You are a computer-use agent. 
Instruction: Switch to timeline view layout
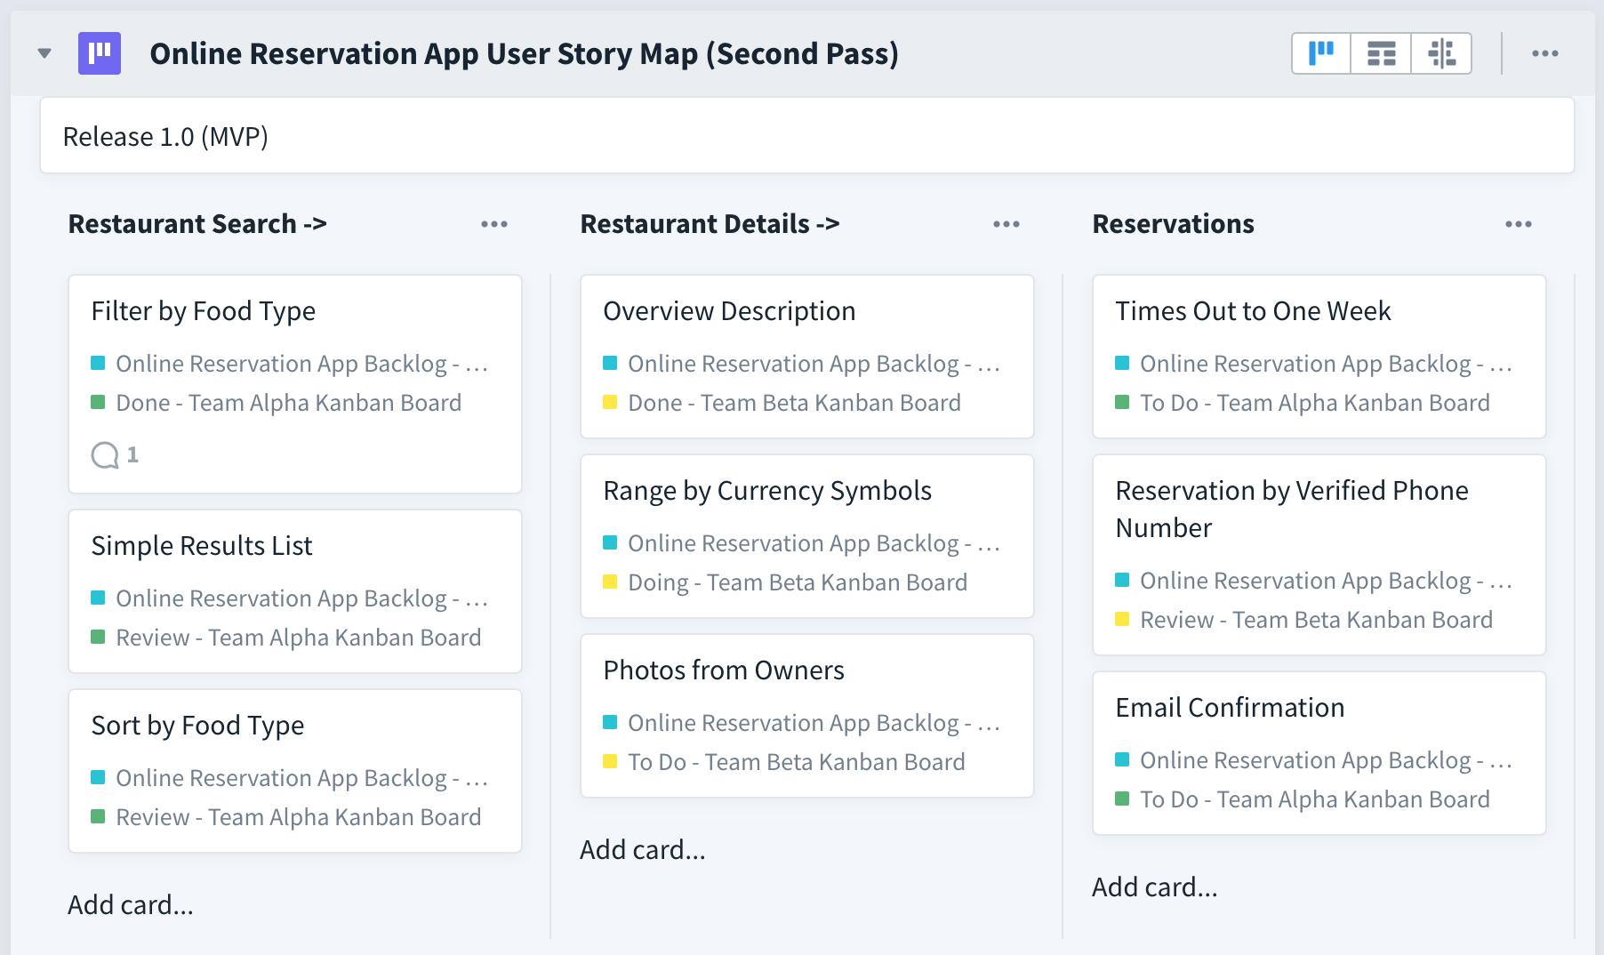coord(1440,52)
